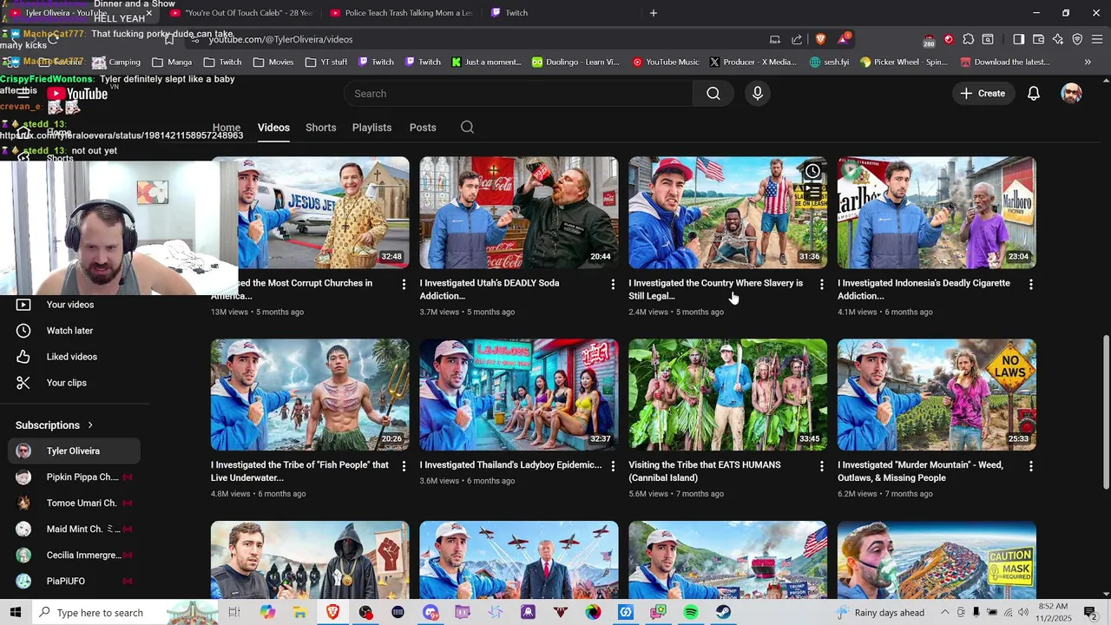The image size is (1111, 625).
Task: Open options for Murder Mountain video
Action: point(1031,466)
